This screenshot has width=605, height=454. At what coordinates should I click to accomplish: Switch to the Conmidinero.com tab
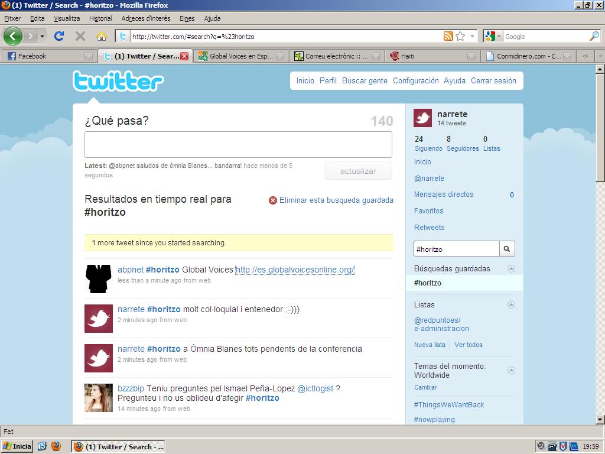pyautogui.click(x=526, y=56)
